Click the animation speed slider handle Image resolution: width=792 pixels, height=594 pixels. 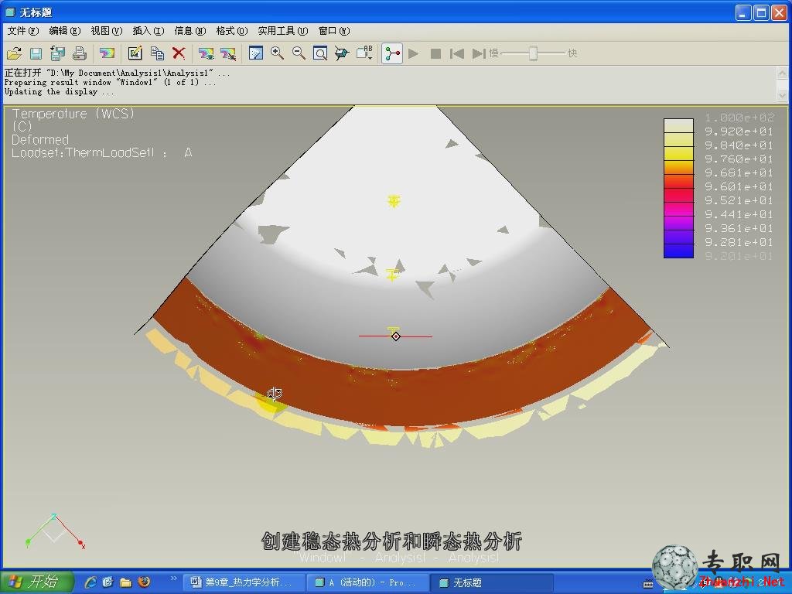click(533, 53)
